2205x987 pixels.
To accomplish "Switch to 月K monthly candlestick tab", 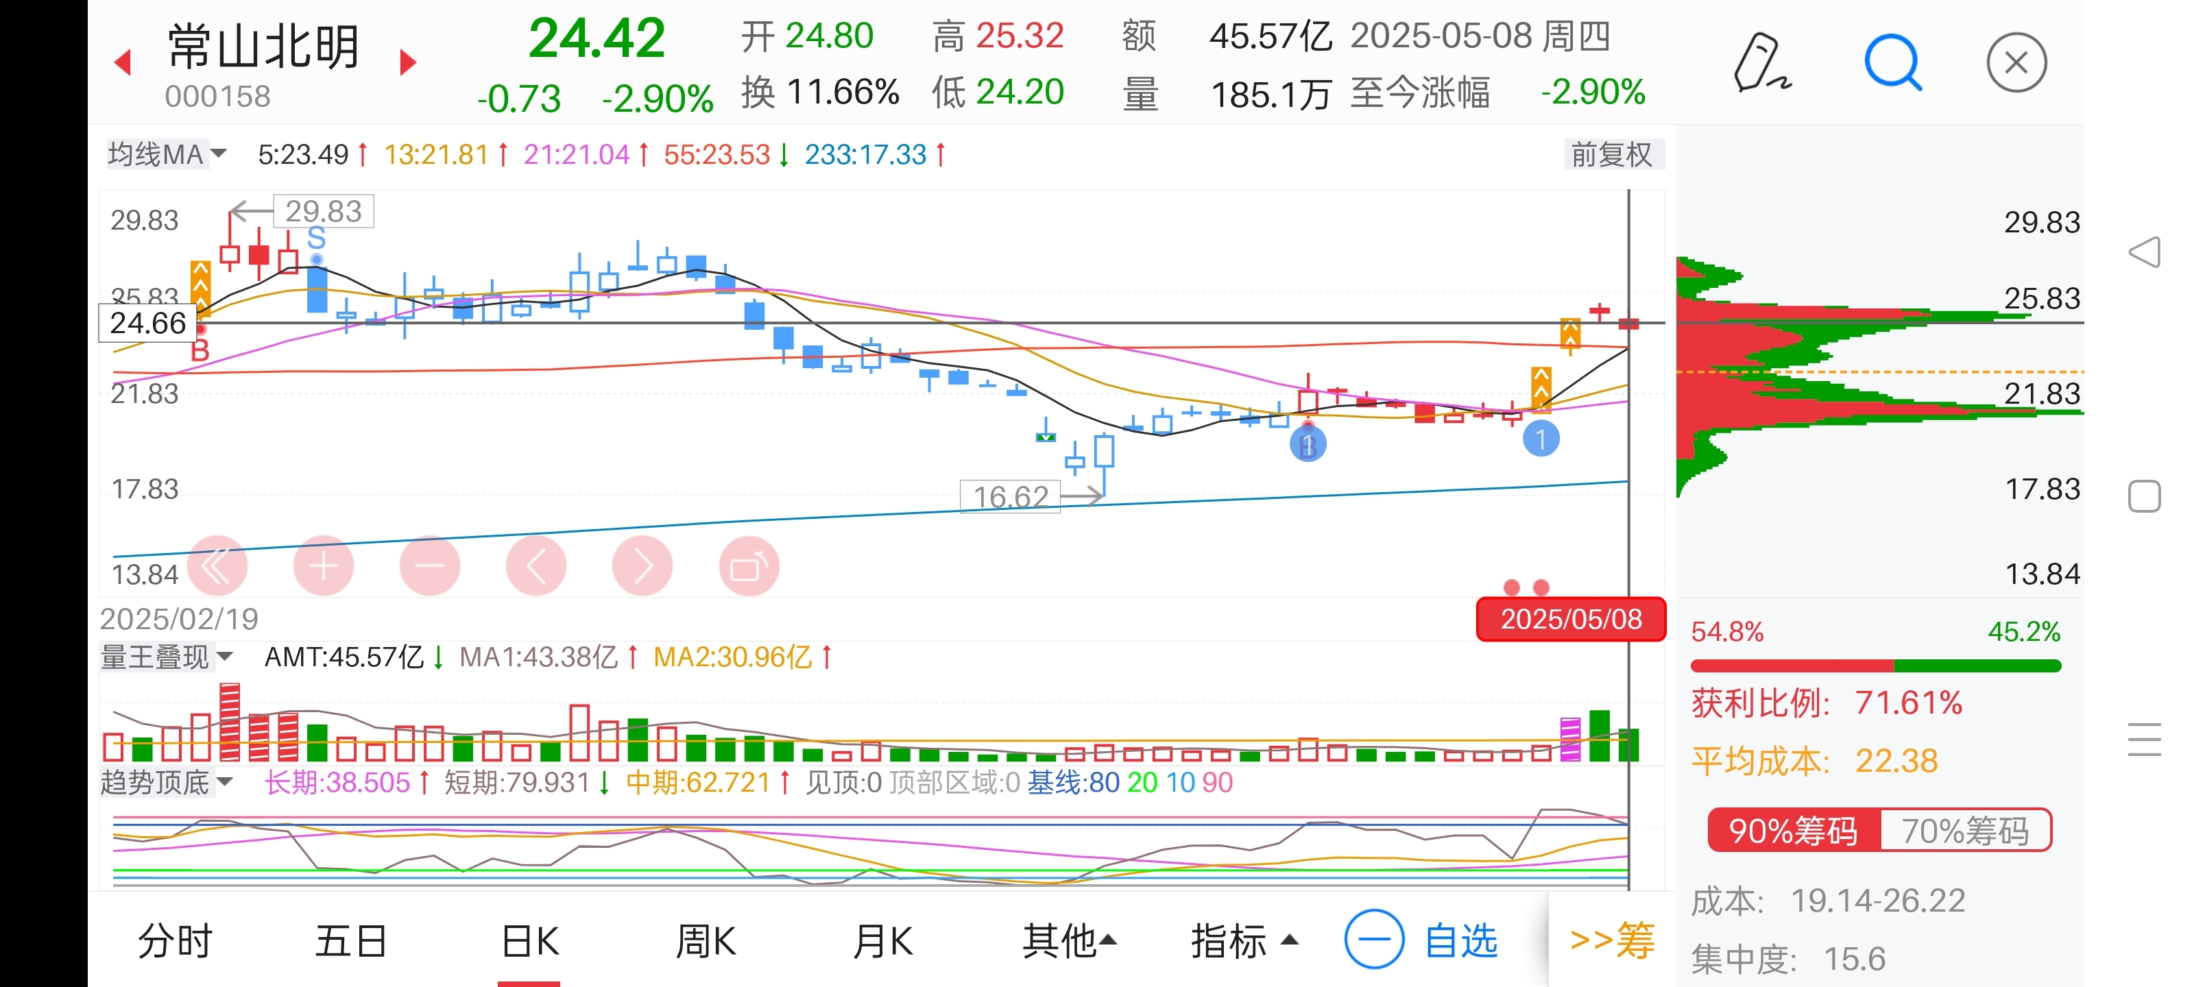I will coord(882,941).
